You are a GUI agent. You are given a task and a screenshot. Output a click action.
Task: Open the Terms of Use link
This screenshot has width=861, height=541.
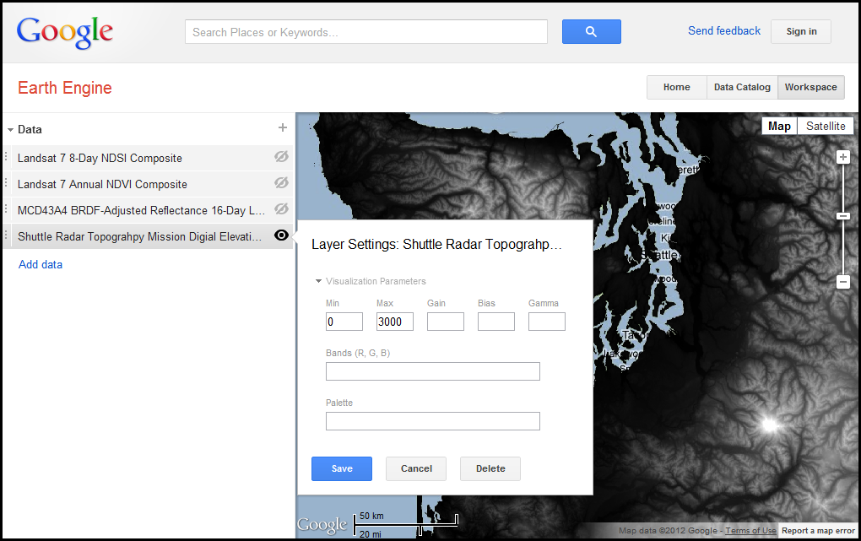coord(750,531)
